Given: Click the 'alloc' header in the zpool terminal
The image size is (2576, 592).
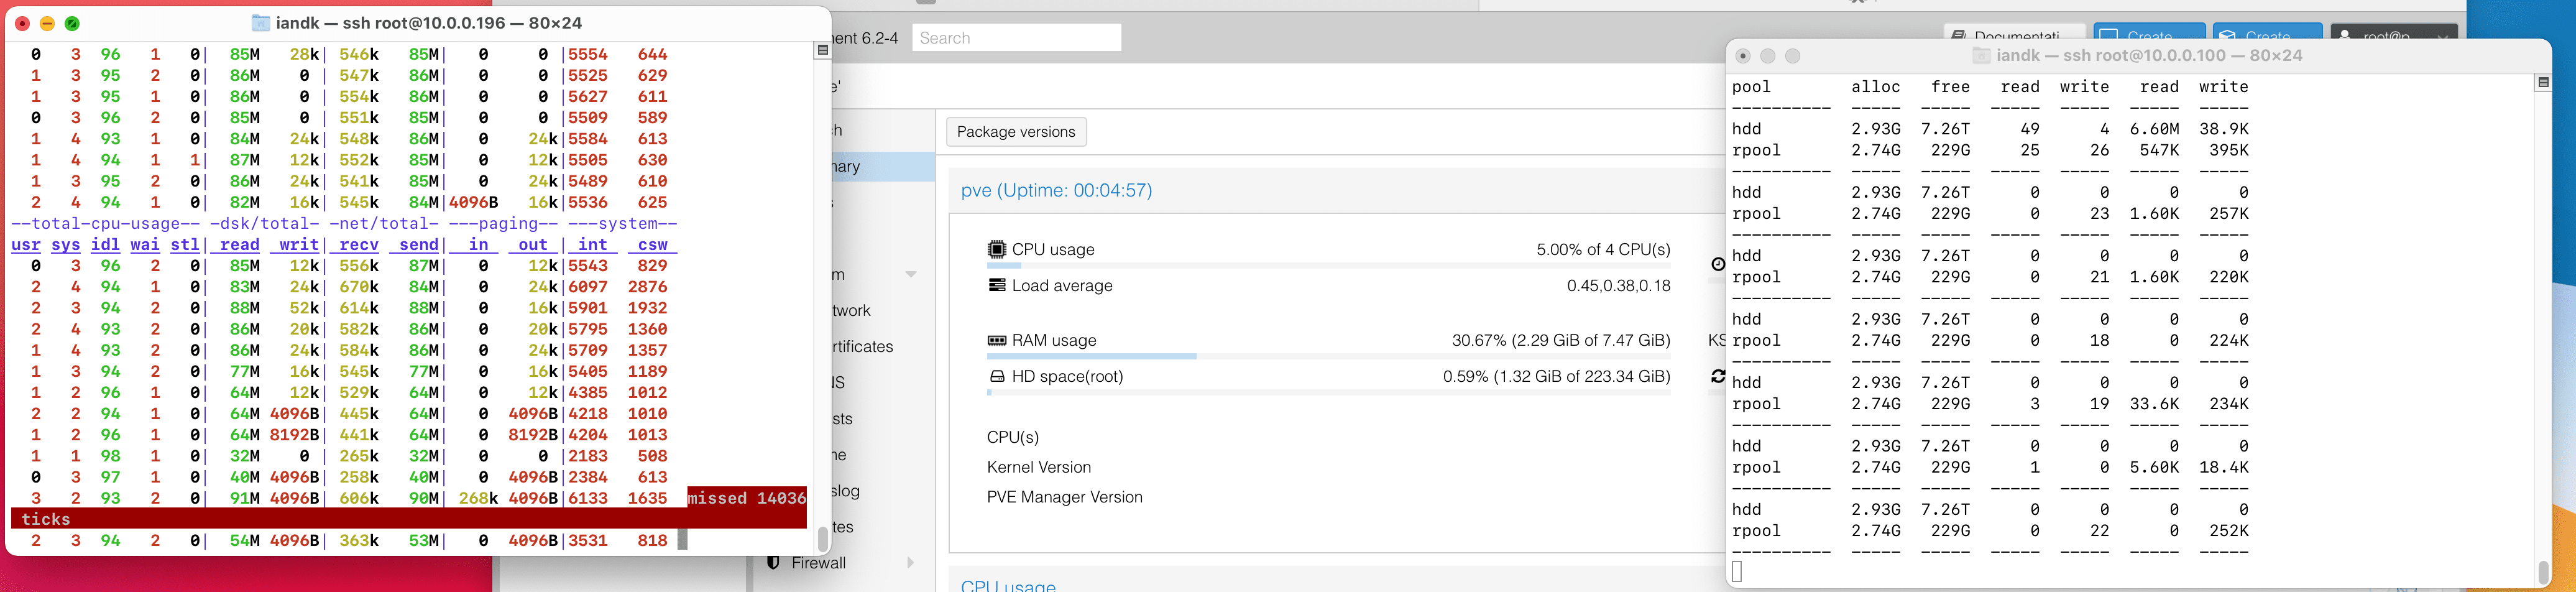Looking at the screenshot, I should (x=1875, y=87).
